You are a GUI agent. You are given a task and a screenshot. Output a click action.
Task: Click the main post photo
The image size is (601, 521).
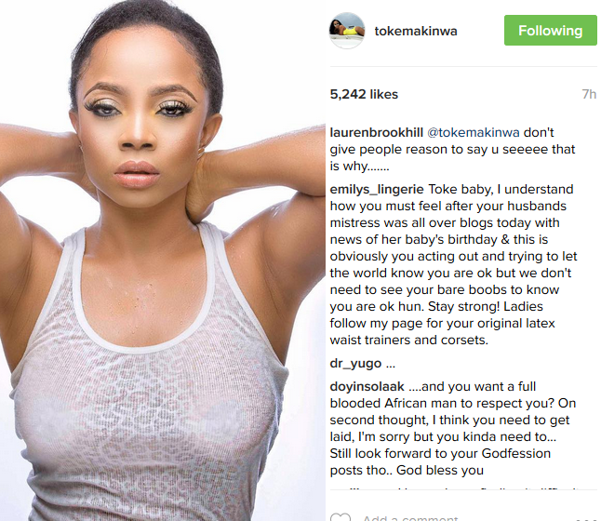tap(163, 260)
